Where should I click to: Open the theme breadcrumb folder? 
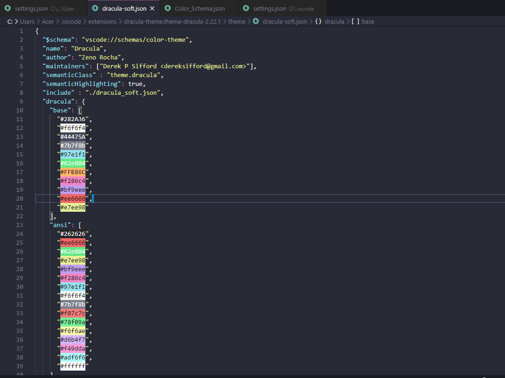point(237,21)
